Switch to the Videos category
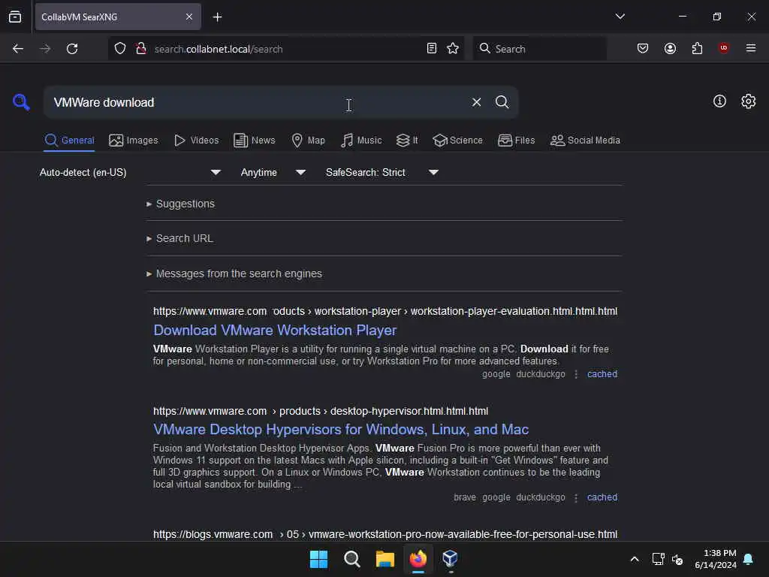 [196, 140]
